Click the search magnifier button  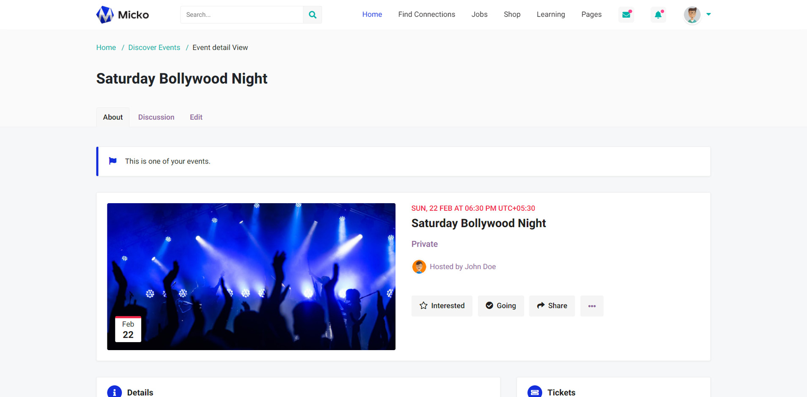pos(313,15)
